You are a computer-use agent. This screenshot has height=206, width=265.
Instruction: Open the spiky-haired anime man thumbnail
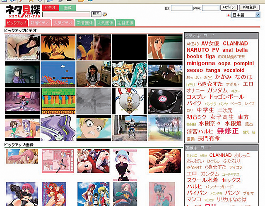click(x=58, y=47)
